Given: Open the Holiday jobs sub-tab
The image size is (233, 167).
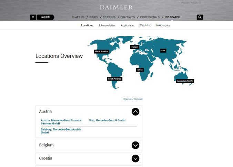Looking at the screenshot, I should coord(163,25).
